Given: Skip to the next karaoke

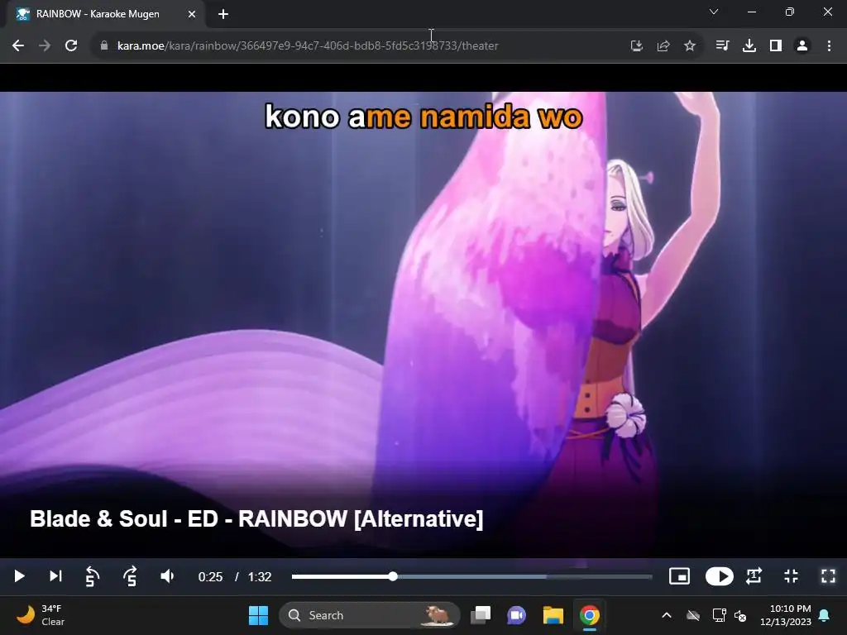Looking at the screenshot, I should 55,576.
